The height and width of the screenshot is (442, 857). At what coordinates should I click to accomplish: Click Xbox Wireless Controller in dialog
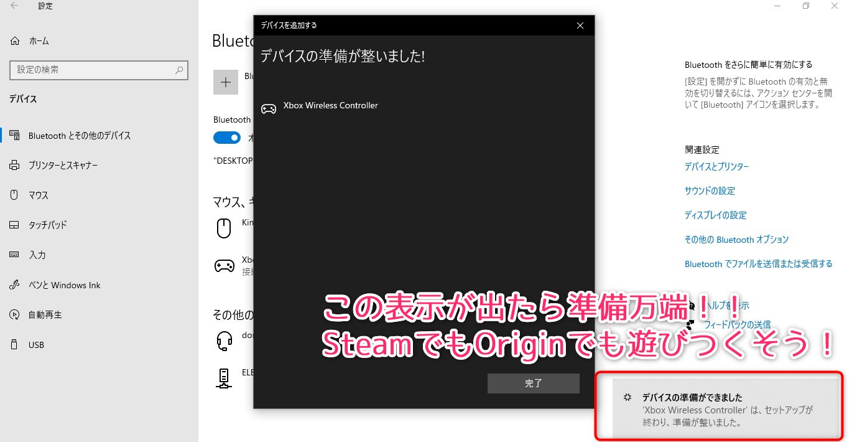pyautogui.click(x=330, y=106)
